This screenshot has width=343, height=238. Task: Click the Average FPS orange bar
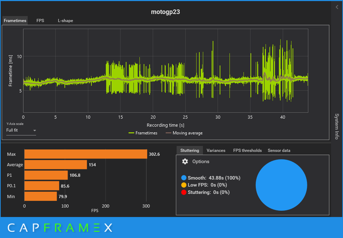tap(56, 164)
